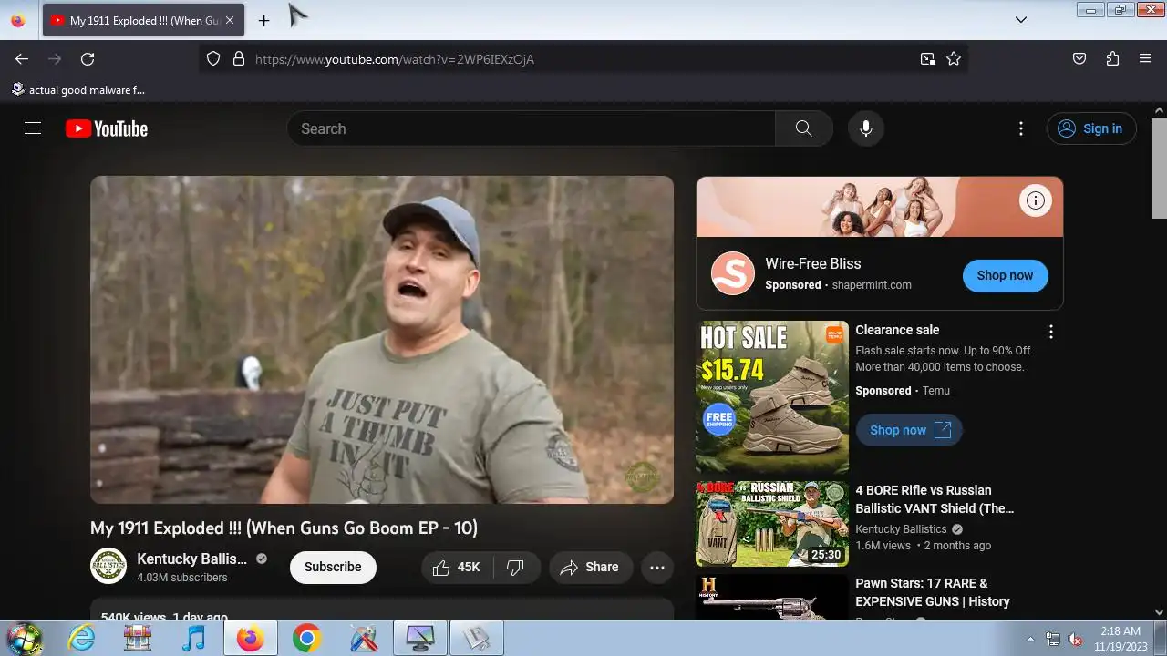Open a new browser tab
This screenshot has height=656, width=1167.
[x=263, y=20]
